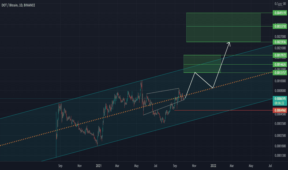Select the 0.0014626 green price label

click(280, 65)
